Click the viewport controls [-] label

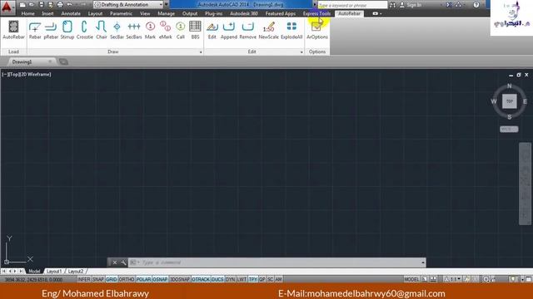tap(4, 74)
